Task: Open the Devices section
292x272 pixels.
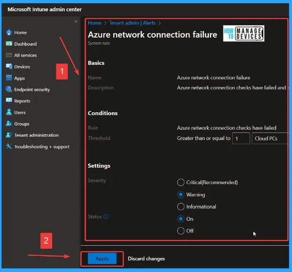Action: click(22, 67)
